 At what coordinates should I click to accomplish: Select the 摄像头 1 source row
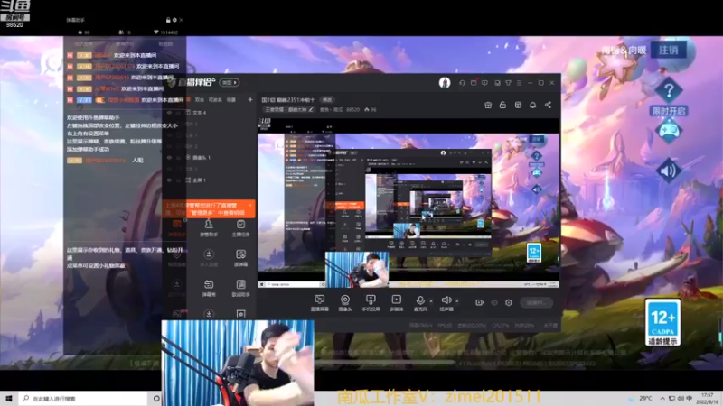pos(209,157)
